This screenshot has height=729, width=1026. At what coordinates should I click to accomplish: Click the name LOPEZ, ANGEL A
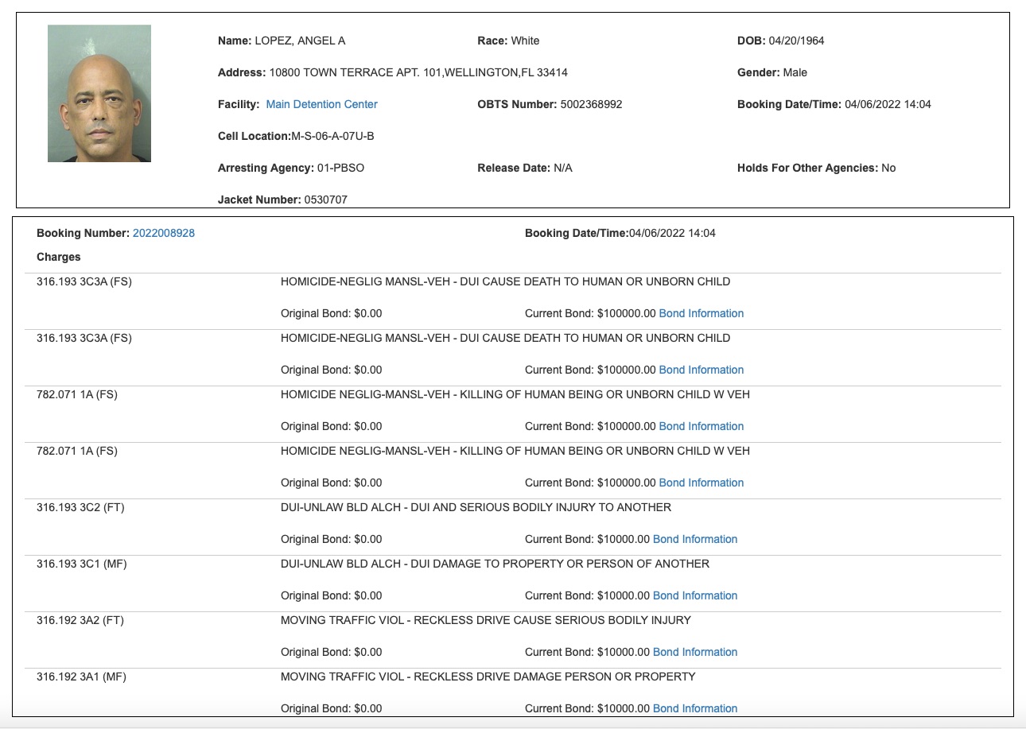[x=300, y=41]
